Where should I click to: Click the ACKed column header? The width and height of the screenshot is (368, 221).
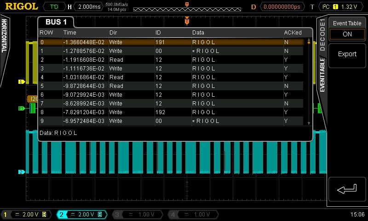[293, 33]
